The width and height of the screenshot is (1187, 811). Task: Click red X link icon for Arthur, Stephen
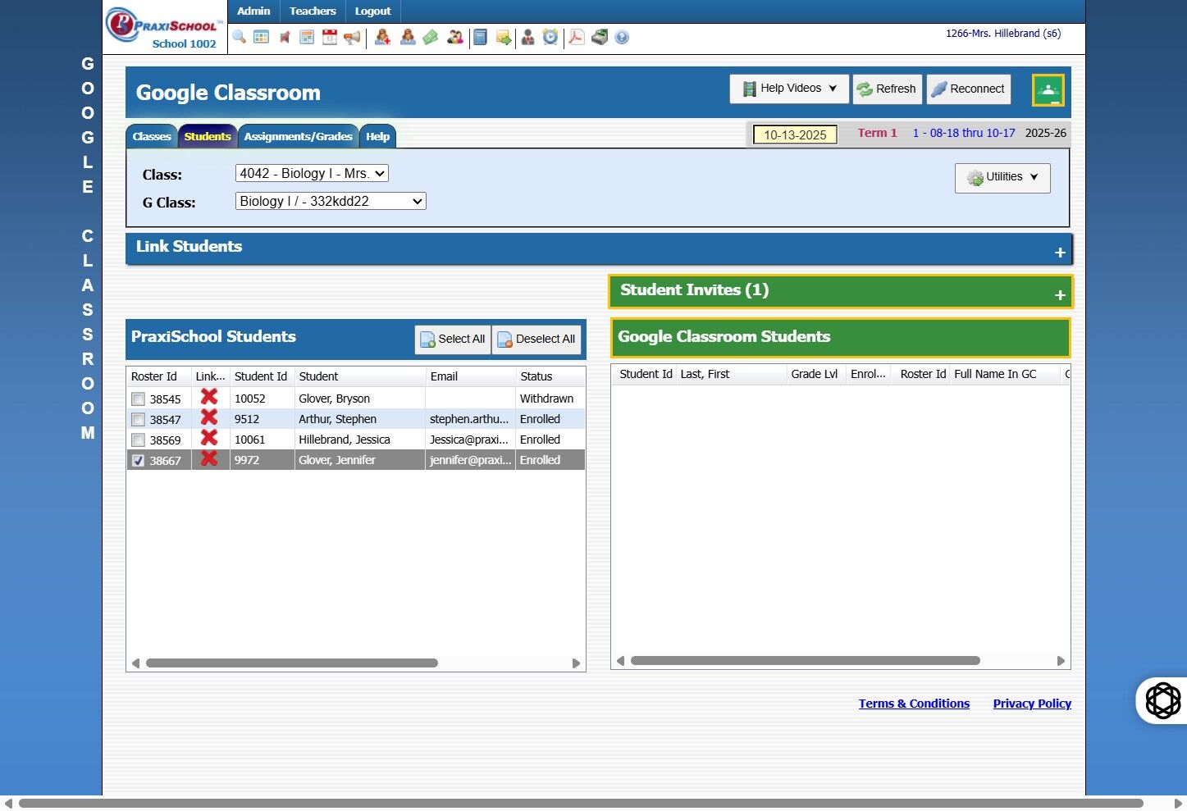[x=209, y=417]
